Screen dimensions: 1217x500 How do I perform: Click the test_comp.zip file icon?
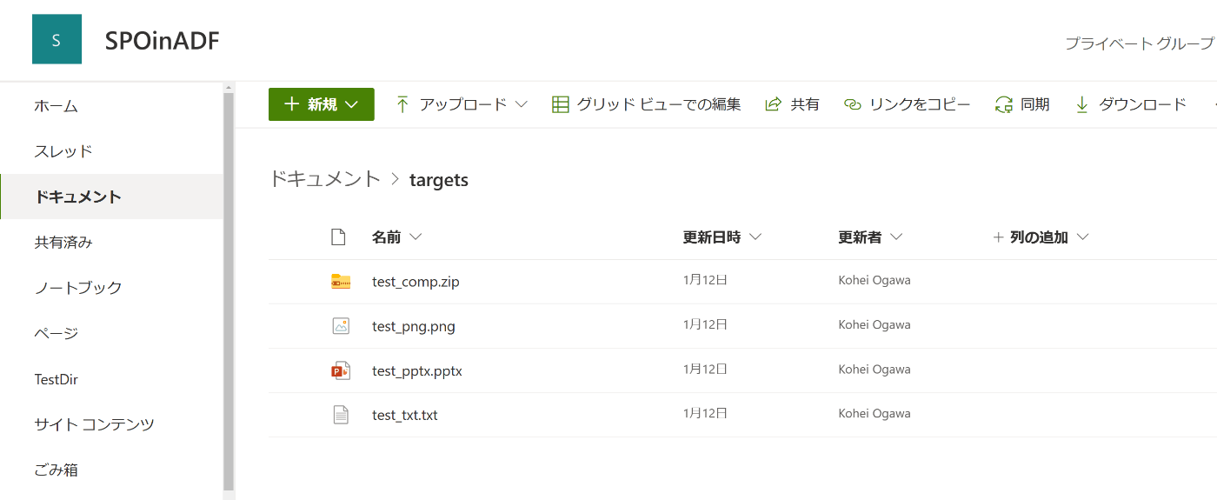[341, 282]
